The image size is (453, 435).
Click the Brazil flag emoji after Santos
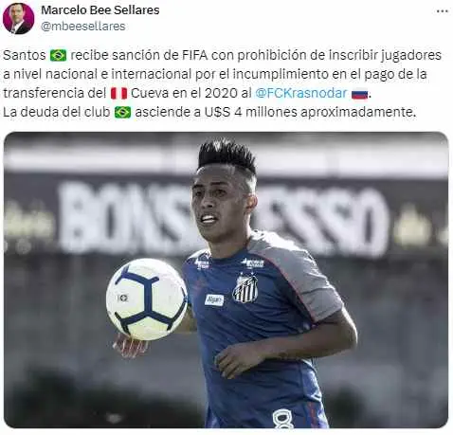coord(58,55)
